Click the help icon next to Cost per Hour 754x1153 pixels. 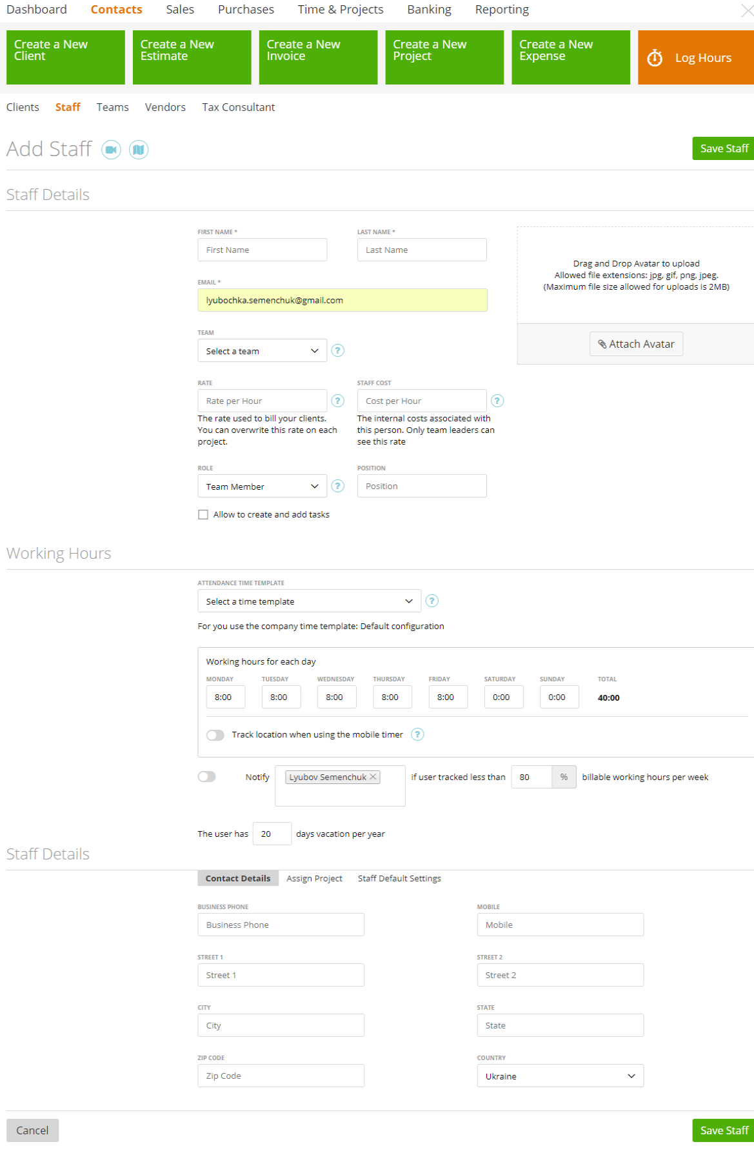(497, 401)
